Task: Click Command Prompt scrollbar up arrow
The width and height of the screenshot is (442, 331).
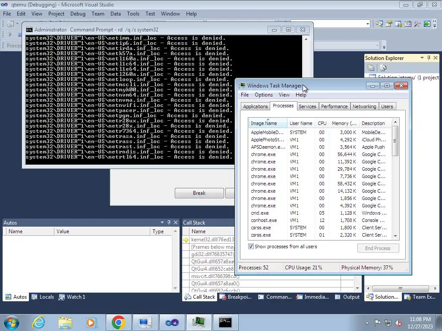Action: click(306, 39)
